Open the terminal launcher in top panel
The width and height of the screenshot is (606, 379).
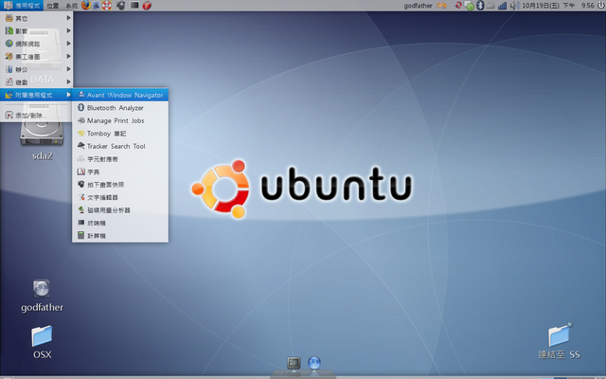[134, 6]
